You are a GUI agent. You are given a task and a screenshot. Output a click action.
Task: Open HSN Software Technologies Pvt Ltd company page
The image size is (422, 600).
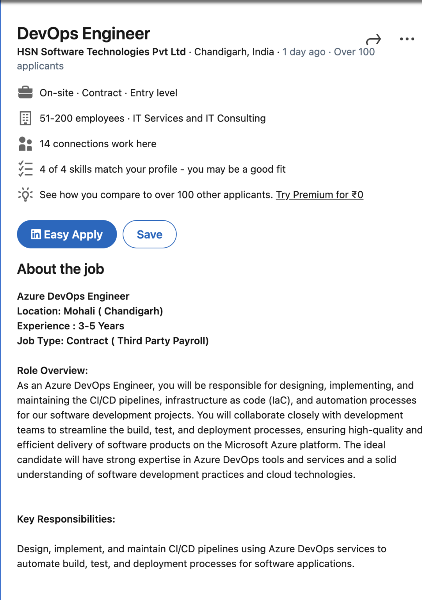[x=101, y=52]
